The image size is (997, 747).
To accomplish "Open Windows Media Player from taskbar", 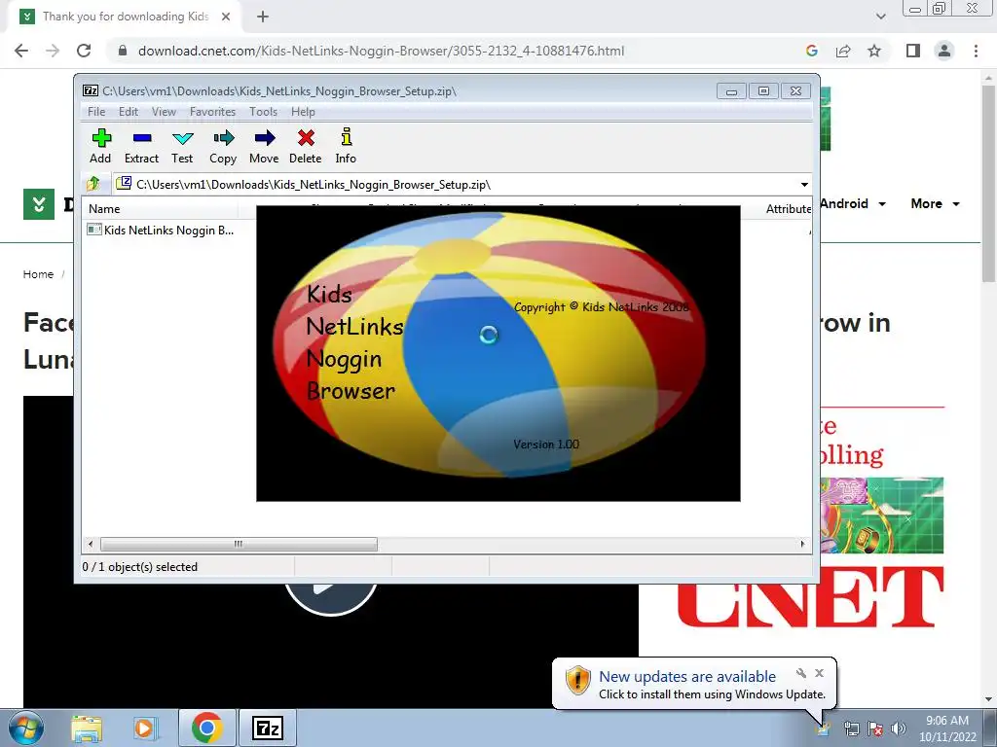I will [144, 728].
